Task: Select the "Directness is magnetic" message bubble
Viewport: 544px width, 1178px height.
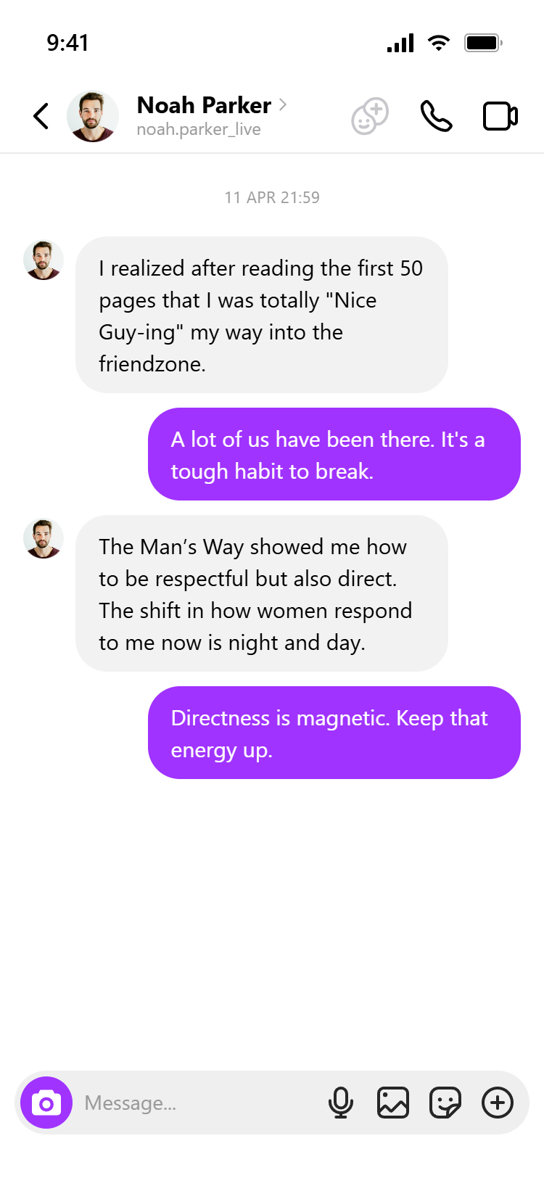Action: tap(334, 733)
